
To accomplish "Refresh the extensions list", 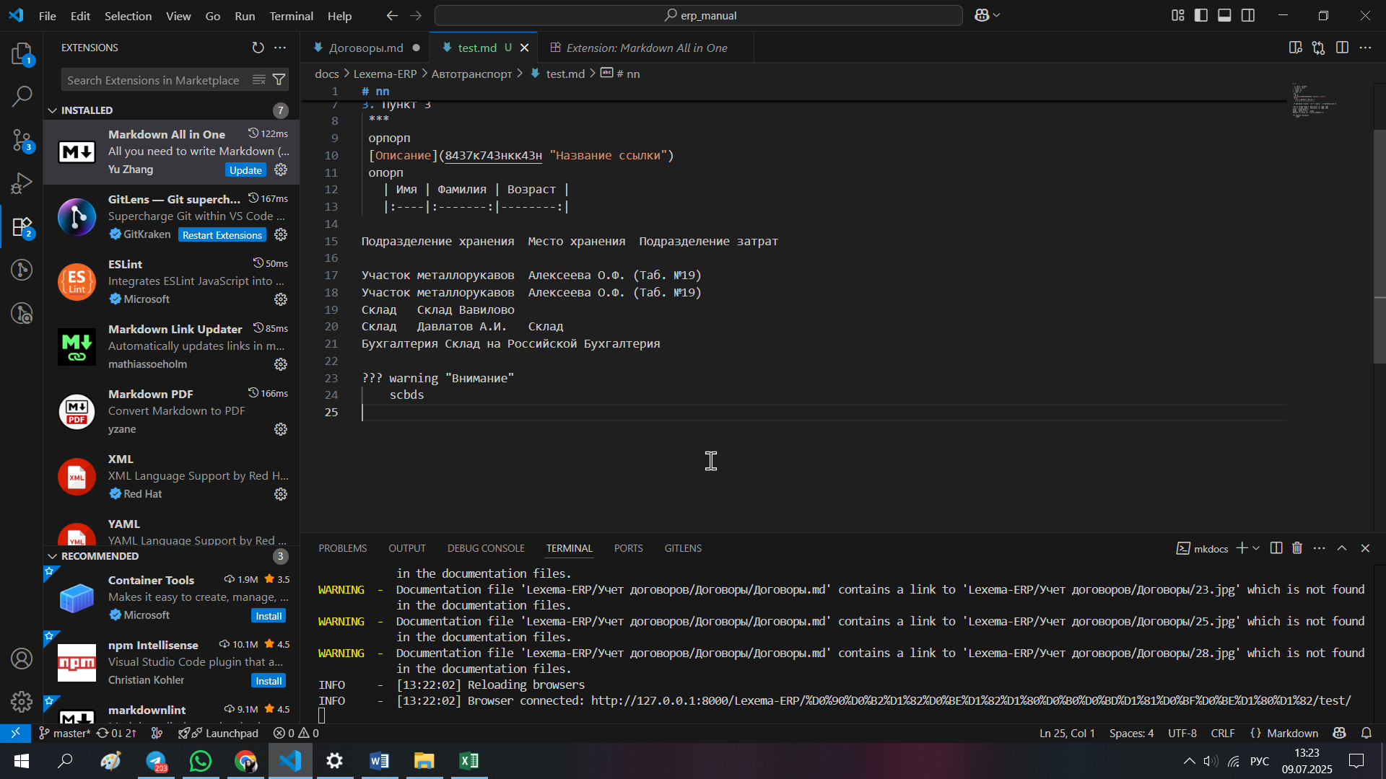I will click(258, 48).
